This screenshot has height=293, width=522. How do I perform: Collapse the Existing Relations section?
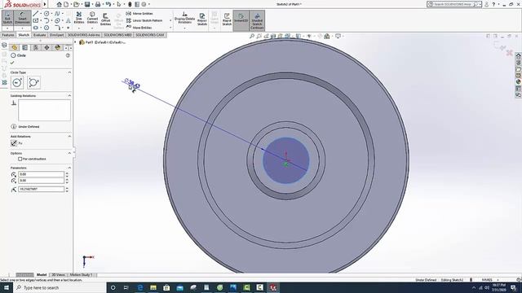coord(69,96)
